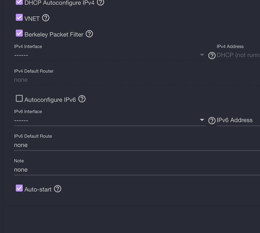Click the IPv4 Address DHCP field
260x233 pixels.
238,55
